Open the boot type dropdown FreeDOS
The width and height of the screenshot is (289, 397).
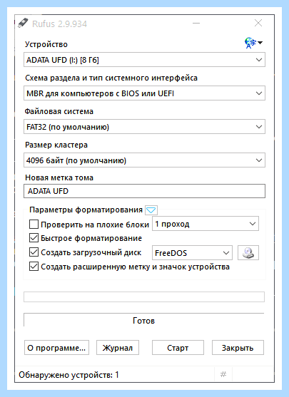[192, 252]
